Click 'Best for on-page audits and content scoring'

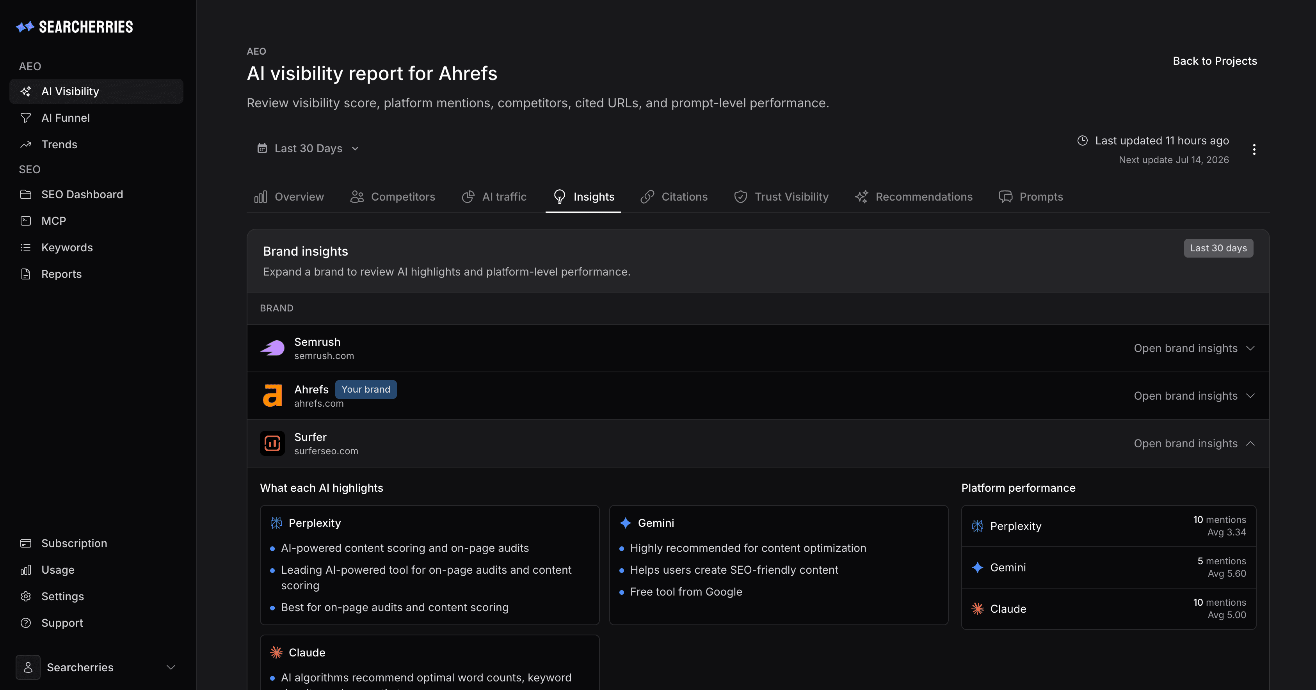[x=395, y=608]
